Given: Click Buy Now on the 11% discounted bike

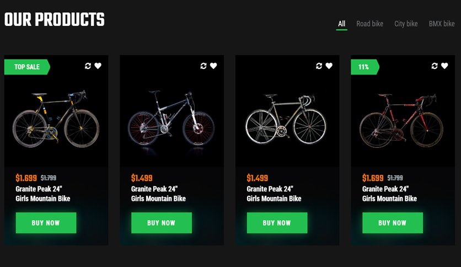Looking at the screenshot, I should click(x=393, y=223).
